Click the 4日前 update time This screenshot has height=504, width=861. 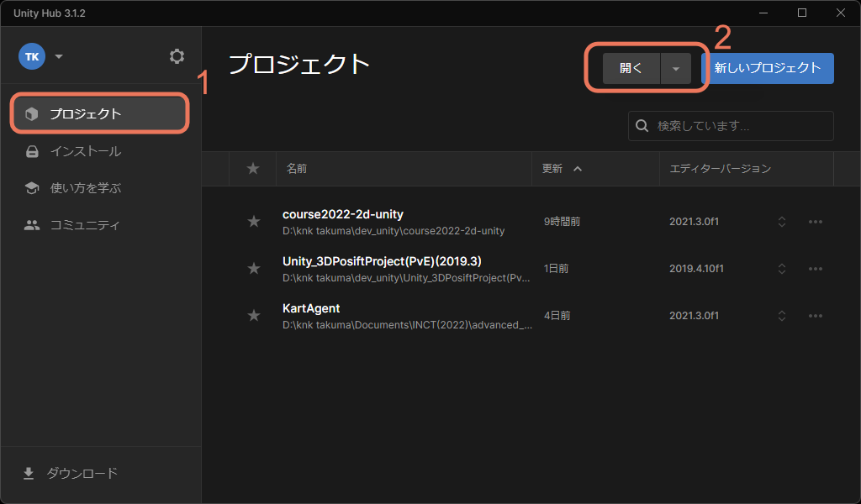tap(557, 315)
